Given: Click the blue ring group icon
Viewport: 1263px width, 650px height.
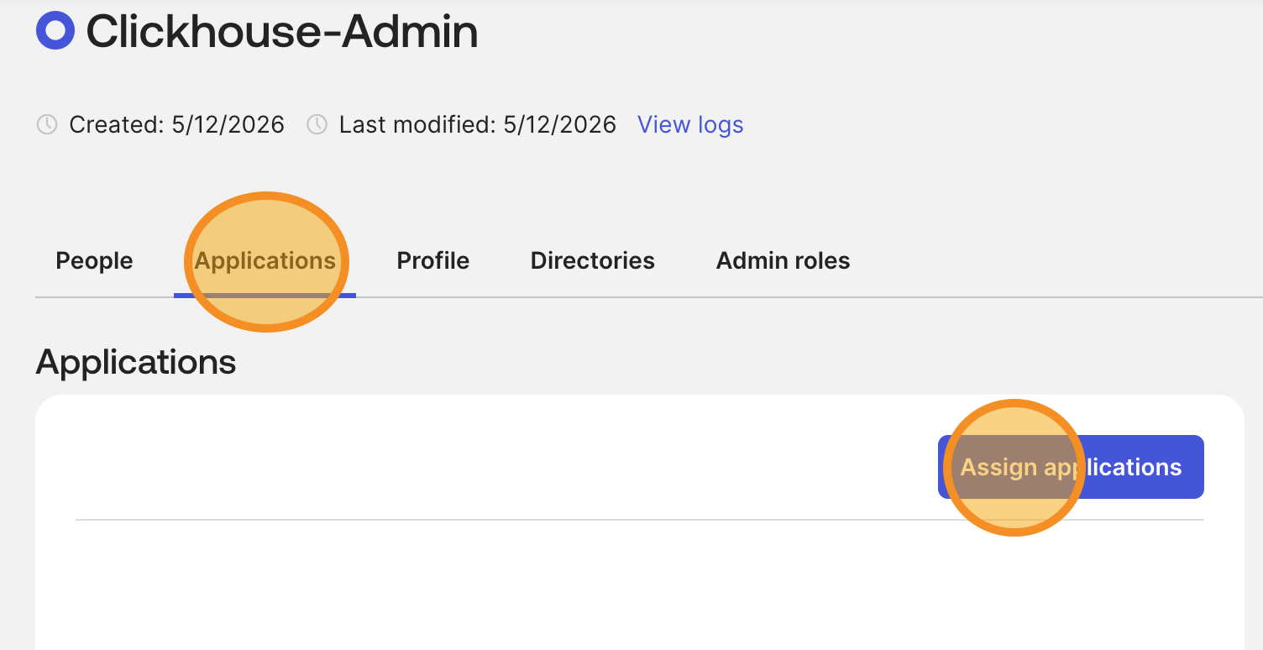Looking at the screenshot, I should click(55, 31).
